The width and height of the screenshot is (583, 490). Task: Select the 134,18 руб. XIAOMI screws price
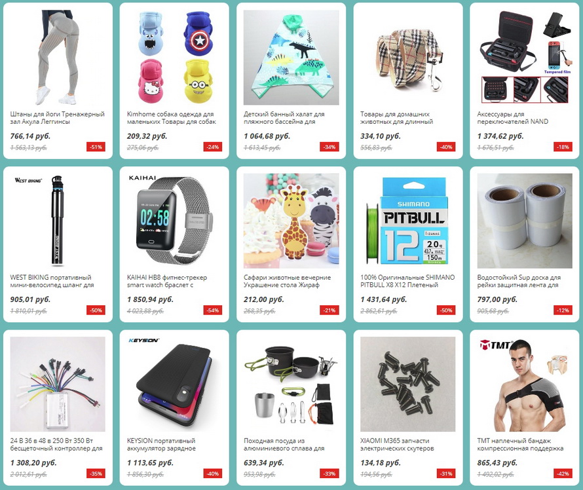point(381,462)
